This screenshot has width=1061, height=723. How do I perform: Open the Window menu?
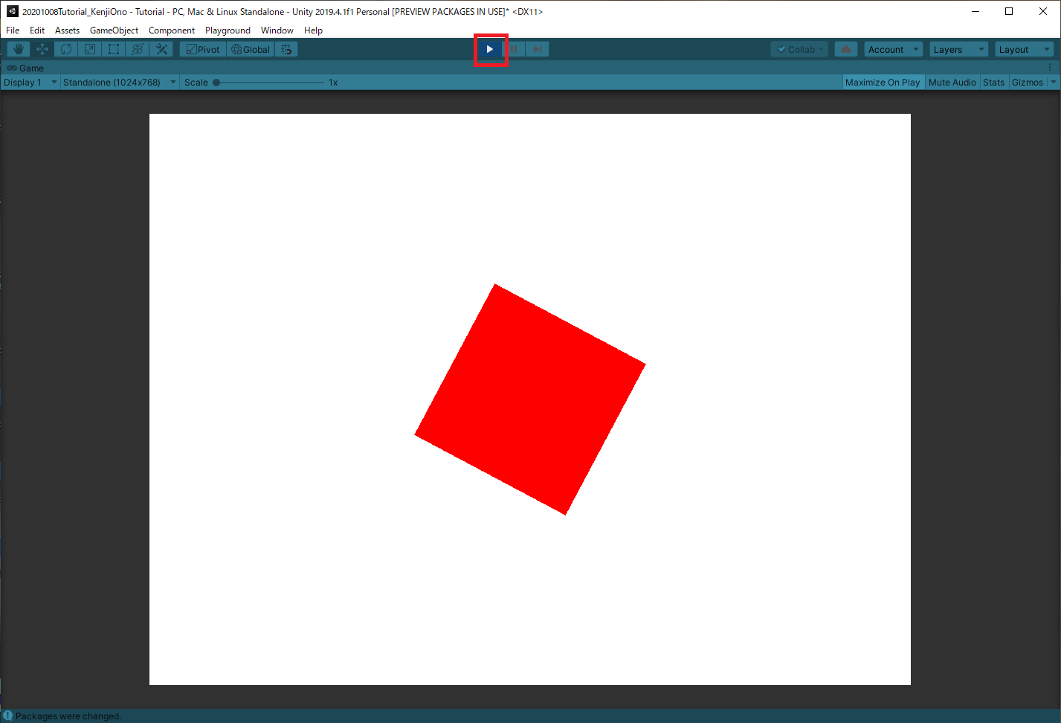click(277, 30)
